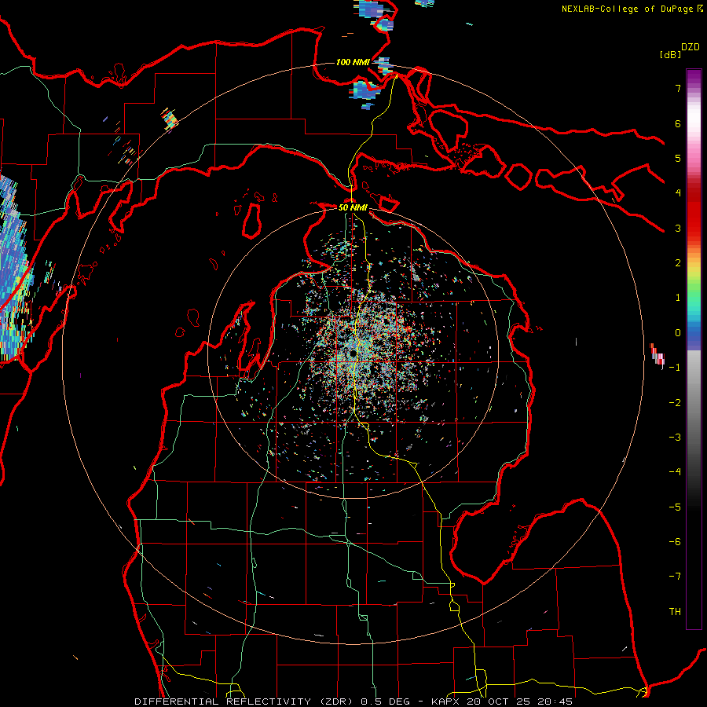The height and width of the screenshot is (707, 707).
Task: Click the -3 value on color scale
Action: [x=675, y=438]
